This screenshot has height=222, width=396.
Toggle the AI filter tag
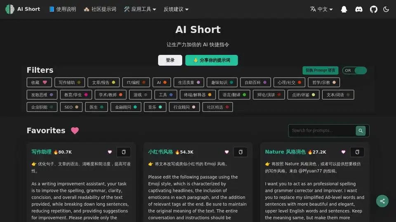pyautogui.click(x=162, y=82)
